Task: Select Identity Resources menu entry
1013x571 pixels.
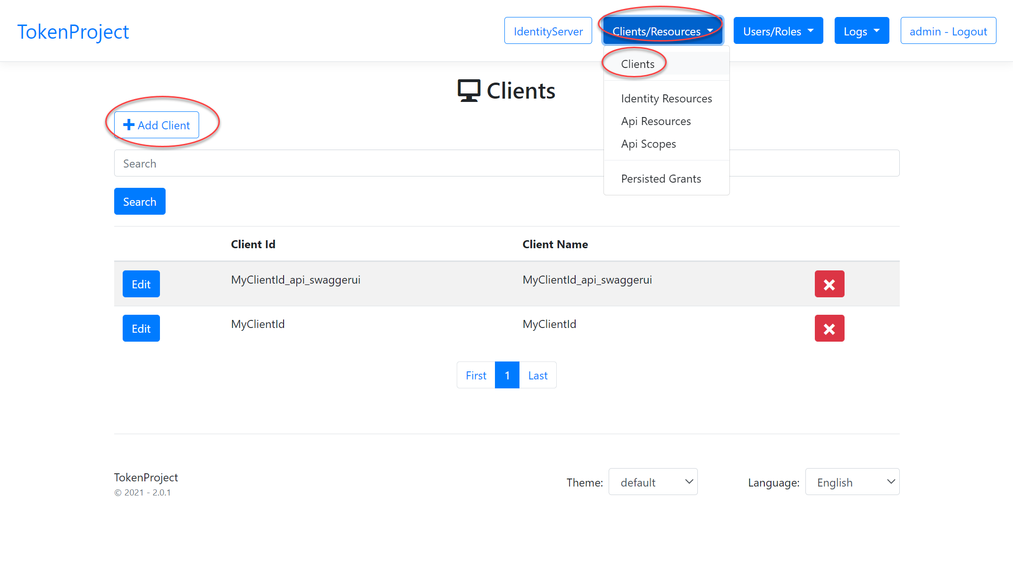Action: coord(666,99)
